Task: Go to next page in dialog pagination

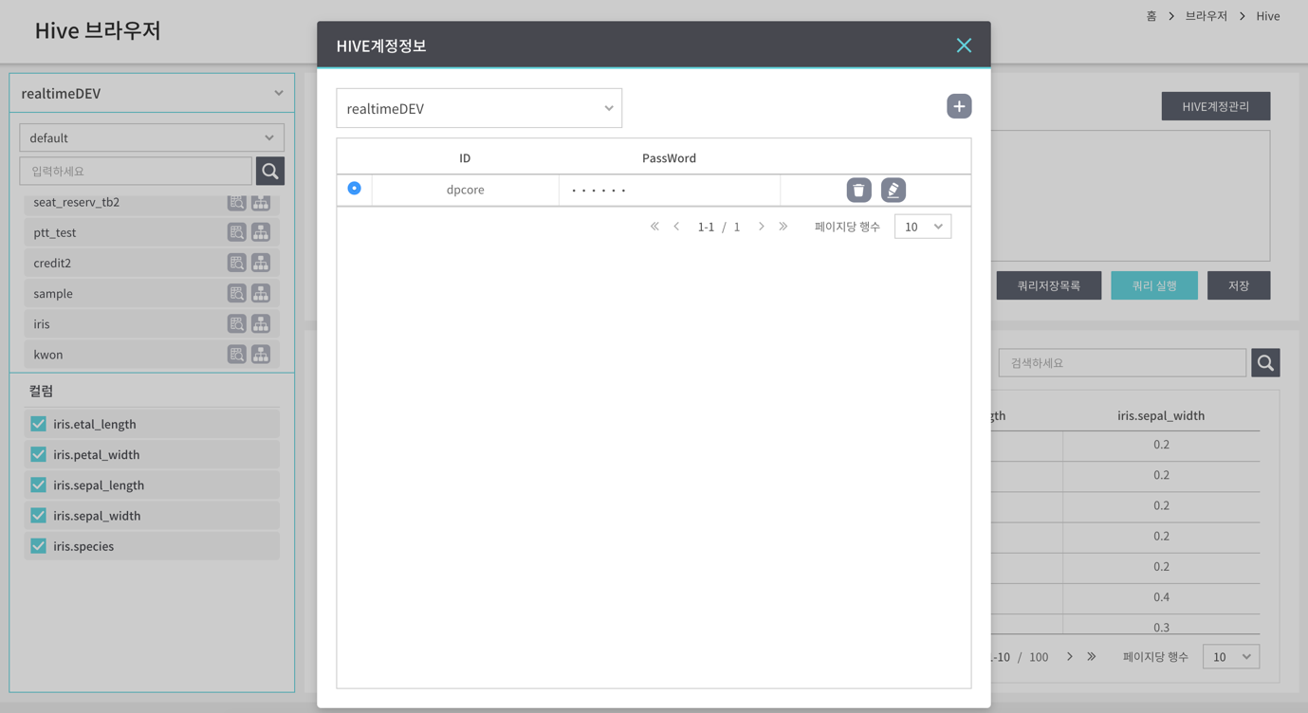Action: click(761, 227)
